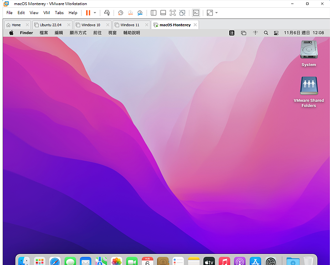The width and height of the screenshot is (330, 265).
Task: Toggle the thumbnail bar at the bottom
Action: click(163, 13)
